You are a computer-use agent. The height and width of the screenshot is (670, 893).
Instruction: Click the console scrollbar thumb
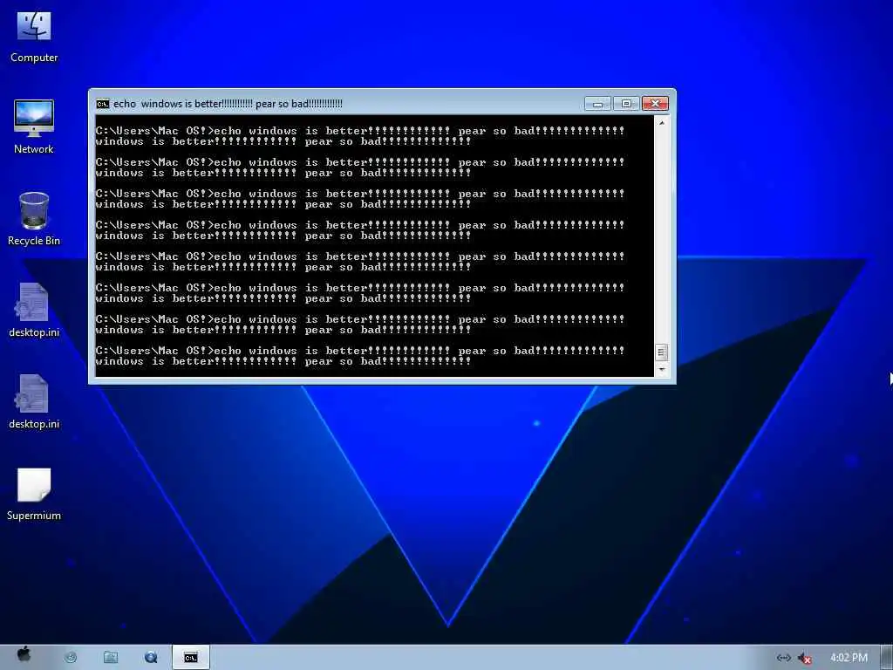(661, 352)
